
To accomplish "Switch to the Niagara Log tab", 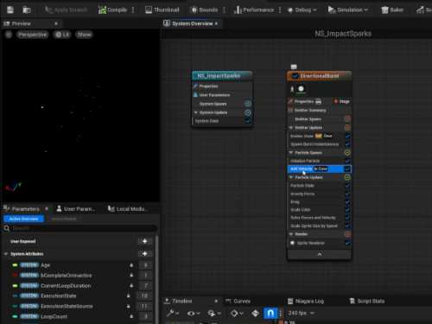I will [306, 302].
